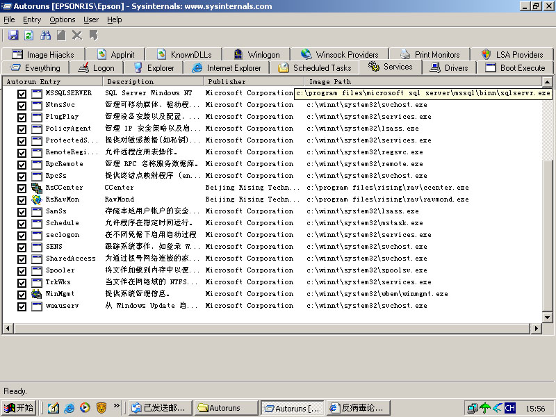Open the User menu
The width and height of the screenshot is (556, 417).
(91, 20)
